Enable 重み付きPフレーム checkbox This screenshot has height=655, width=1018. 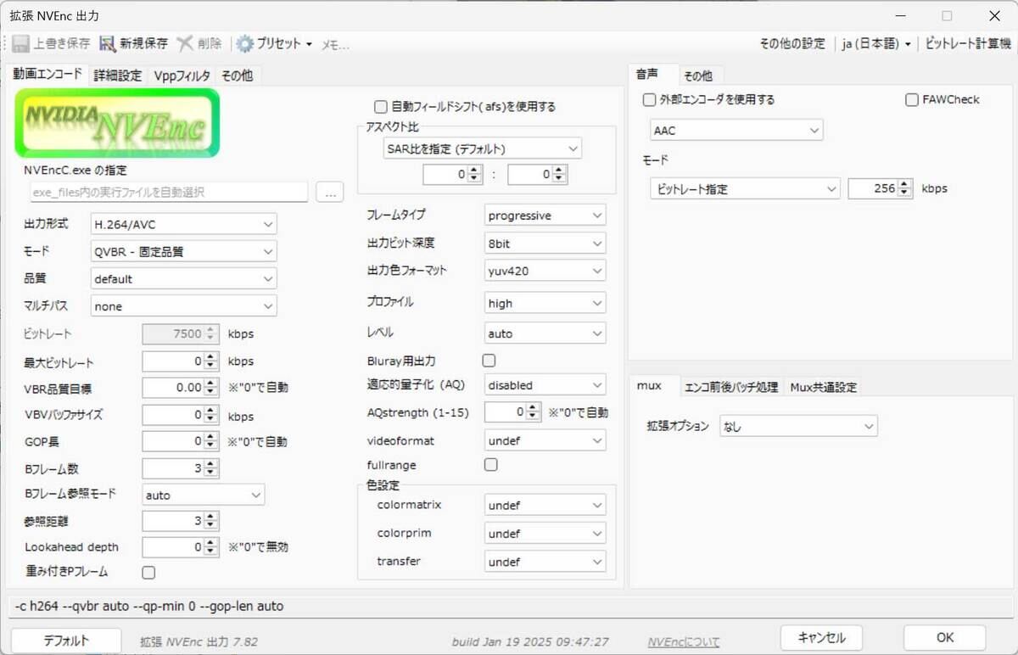coord(148,572)
